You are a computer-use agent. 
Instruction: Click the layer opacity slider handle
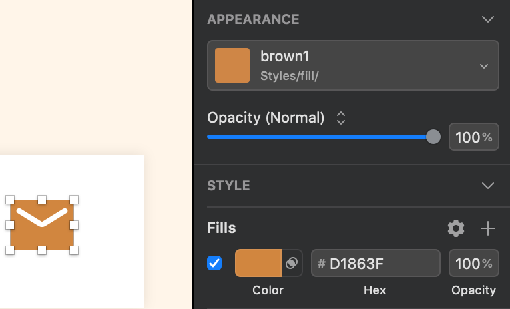pos(433,137)
